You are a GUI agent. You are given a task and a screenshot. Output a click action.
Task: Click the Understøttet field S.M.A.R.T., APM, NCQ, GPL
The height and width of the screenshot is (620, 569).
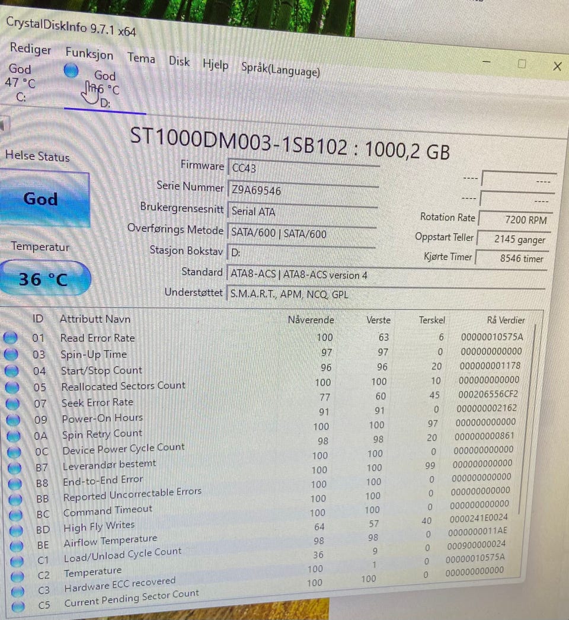[x=385, y=295]
